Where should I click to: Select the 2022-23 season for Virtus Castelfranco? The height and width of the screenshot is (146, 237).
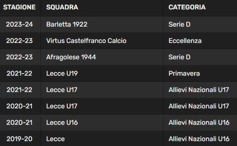click(19, 41)
